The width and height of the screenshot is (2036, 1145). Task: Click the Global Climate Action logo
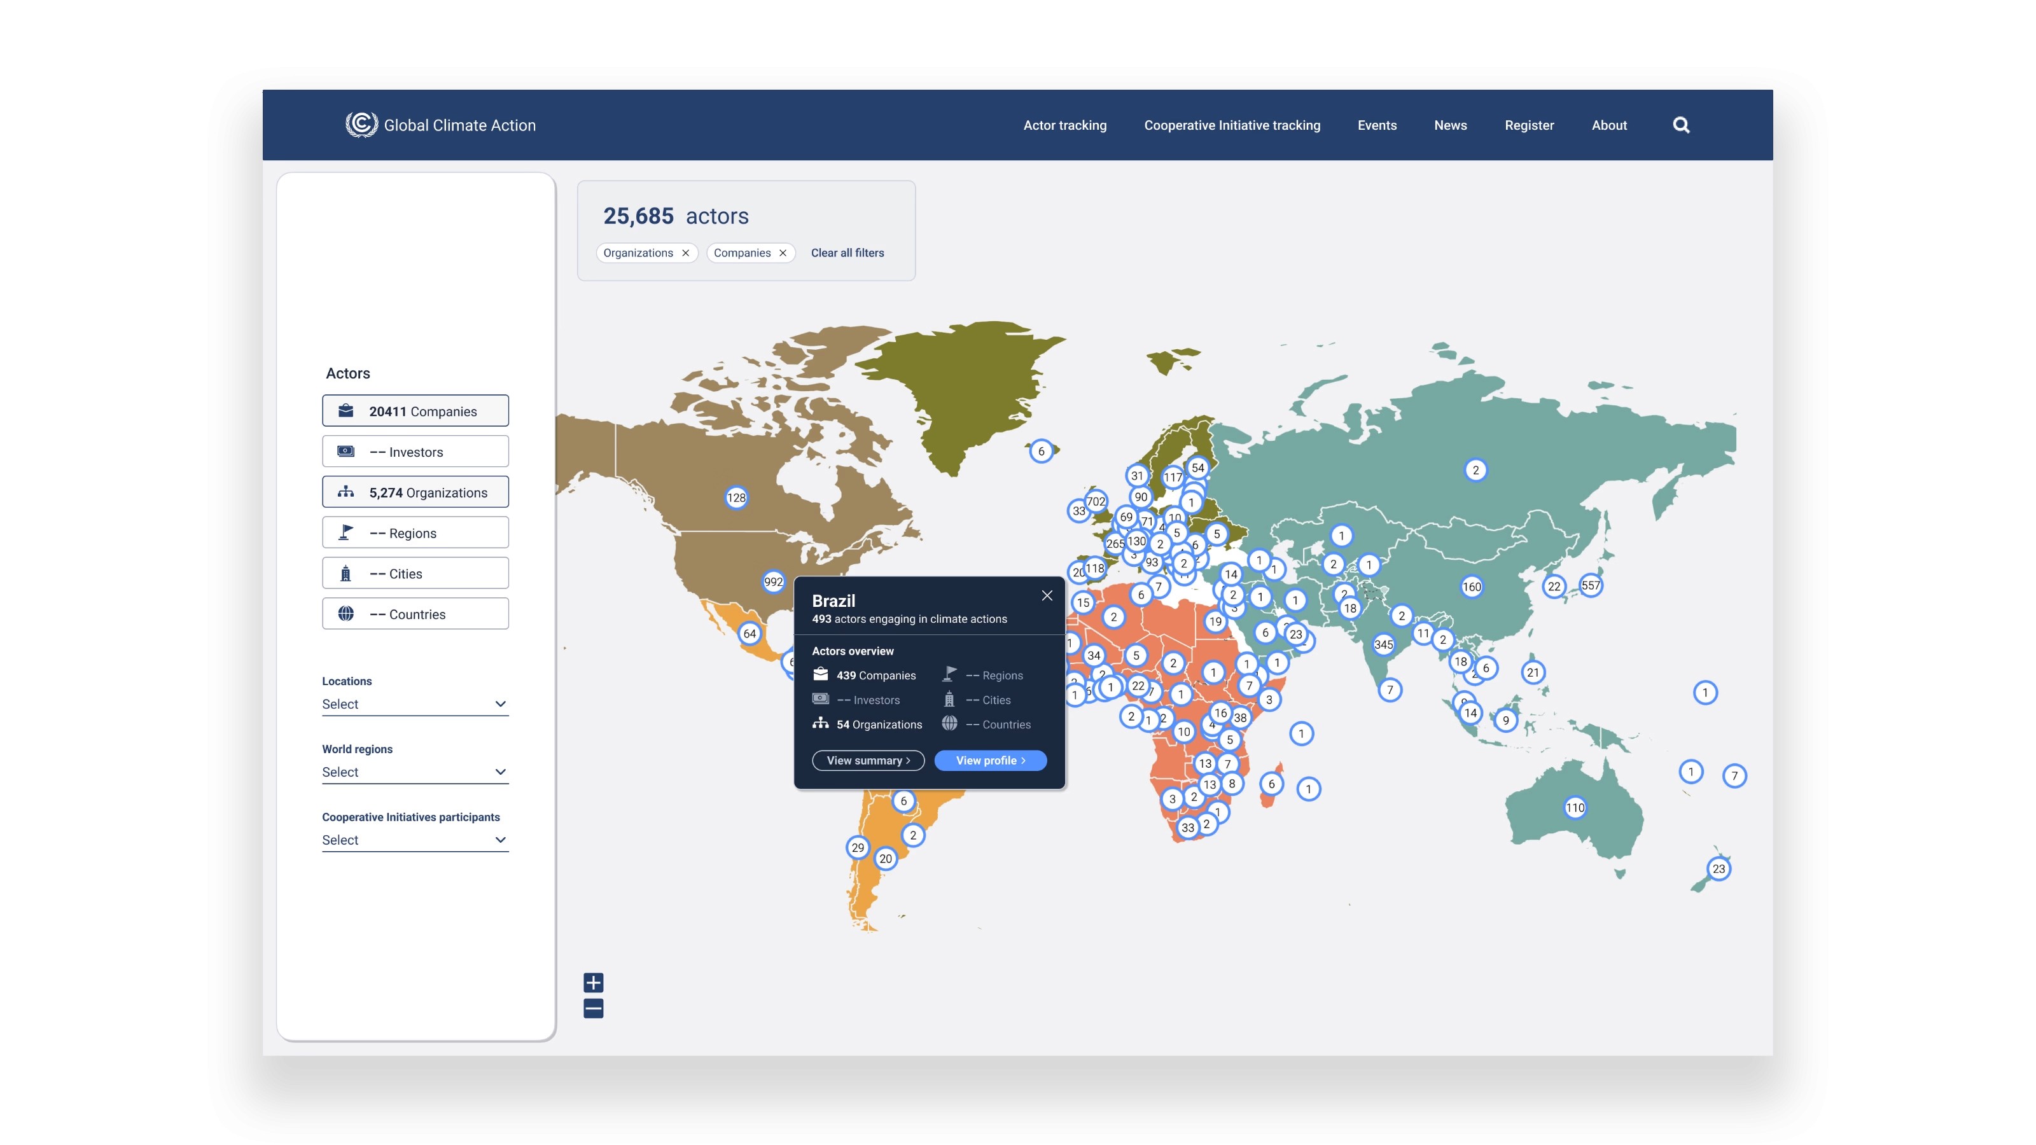coord(361,124)
